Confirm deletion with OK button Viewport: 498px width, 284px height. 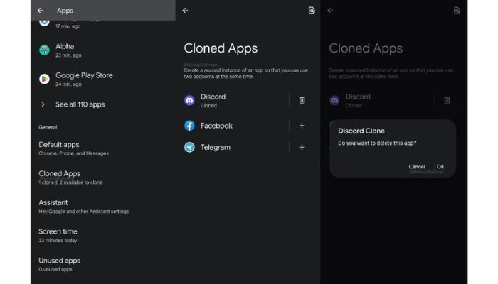coord(440,166)
